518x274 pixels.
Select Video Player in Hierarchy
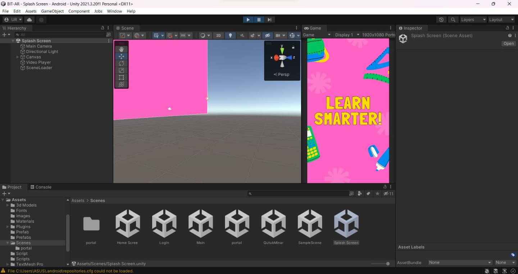click(38, 62)
